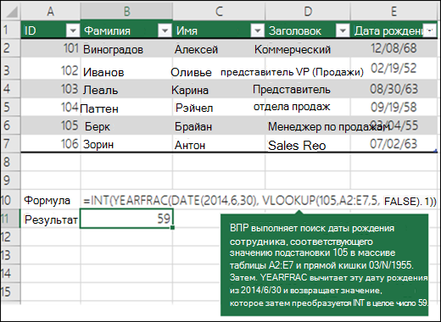Open the Заголовок column filter dropdown
Image resolution: width=441 pixels, height=322 pixels.
tap(343, 31)
